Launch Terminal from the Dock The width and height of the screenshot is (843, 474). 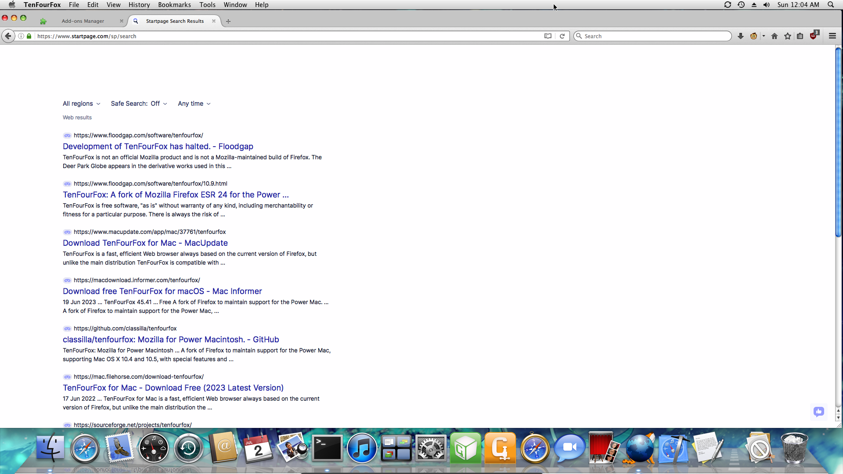tap(327, 448)
